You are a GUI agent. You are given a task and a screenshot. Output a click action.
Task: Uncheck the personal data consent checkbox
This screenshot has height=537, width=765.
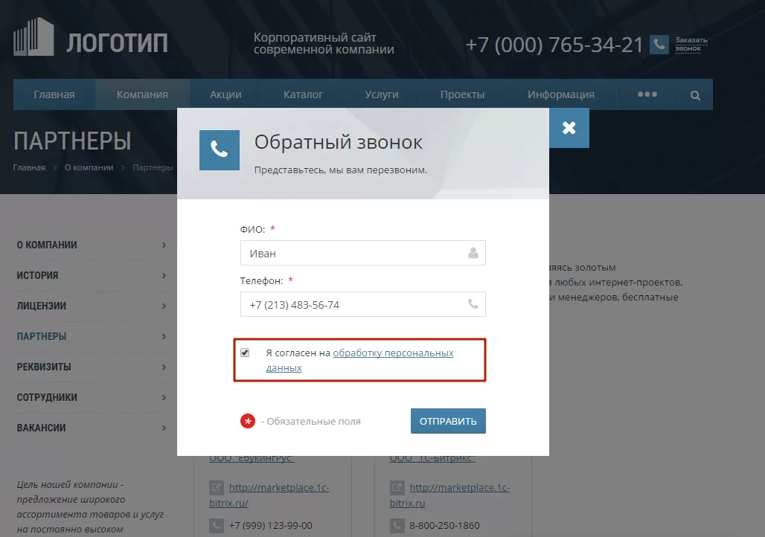pyautogui.click(x=245, y=353)
